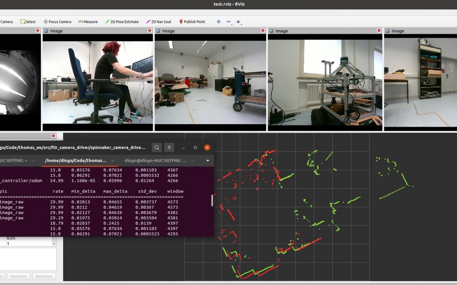Screen dimensions: 457x285
Task: Open terminal hamburger menu
Action: pos(169,147)
